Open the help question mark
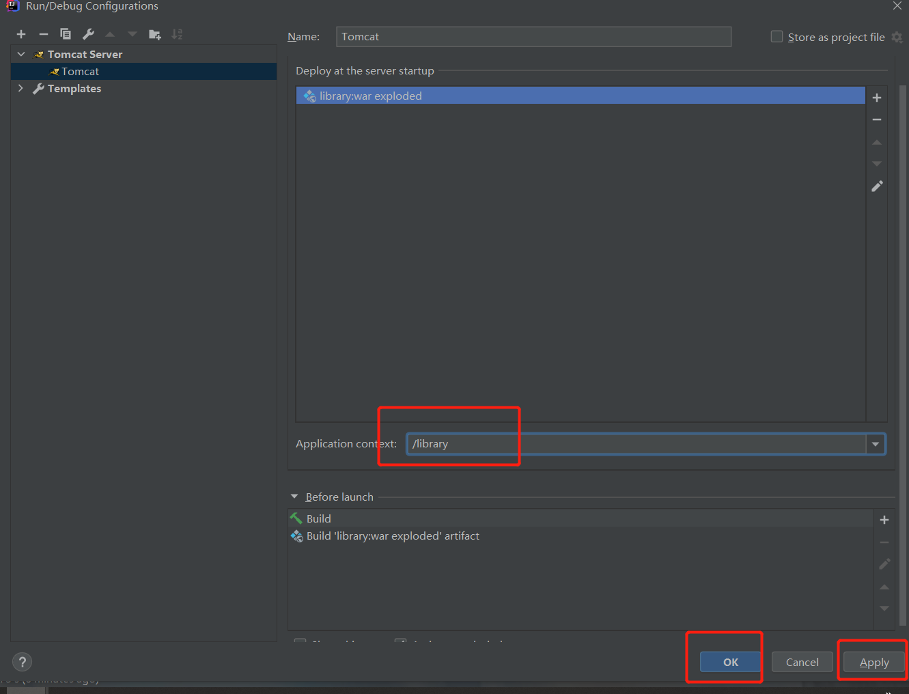The height and width of the screenshot is (694, 909). (x=22, y=662)
